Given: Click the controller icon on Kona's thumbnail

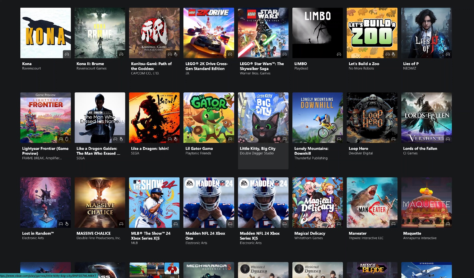Looking at the screenshot, I should click(x=67, y=54).
